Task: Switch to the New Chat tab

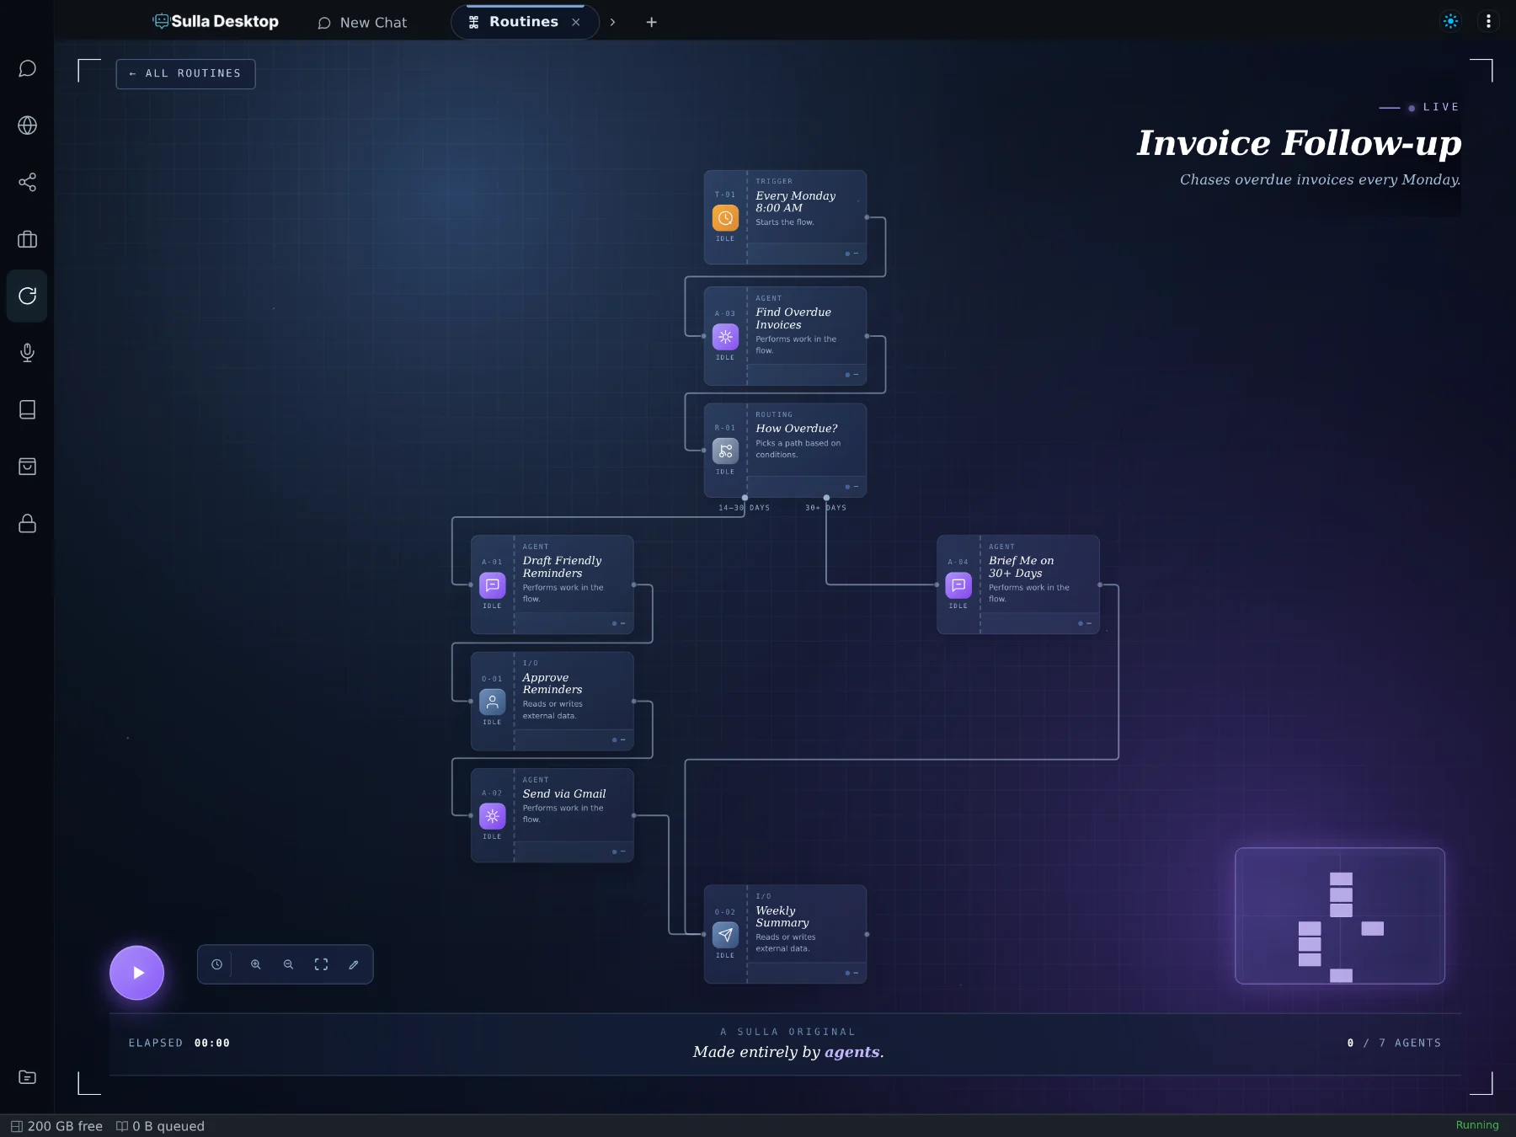Action: click(x=362, y=23)
